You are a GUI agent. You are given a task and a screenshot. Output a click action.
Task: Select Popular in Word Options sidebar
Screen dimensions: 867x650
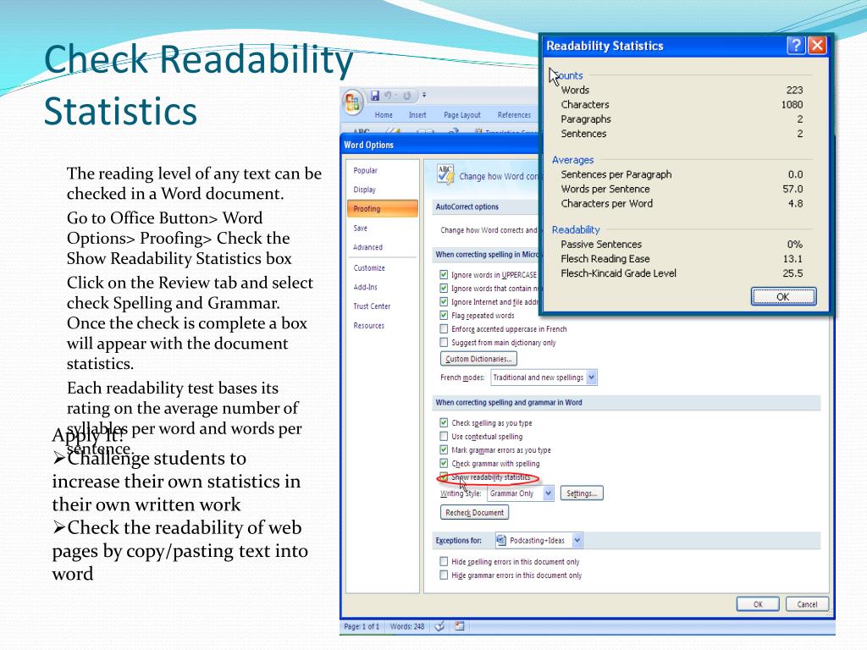tap(382, 170)
